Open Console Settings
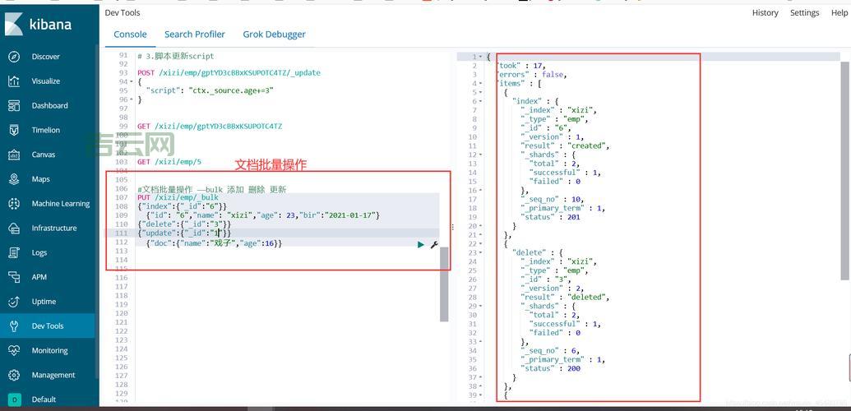Screen dimensions: 851x411 804,12
